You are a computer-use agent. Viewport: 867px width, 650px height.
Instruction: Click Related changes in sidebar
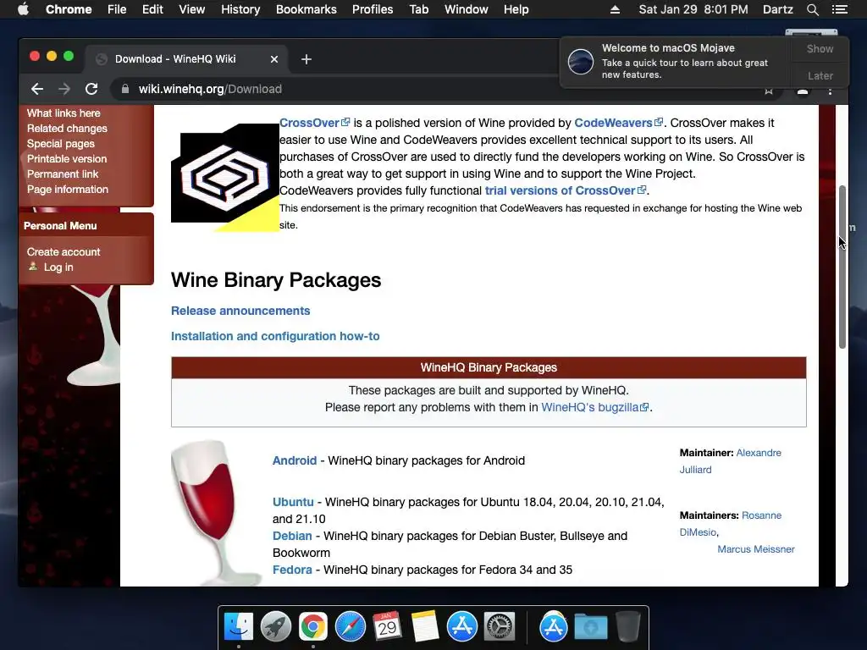[67, 129]
